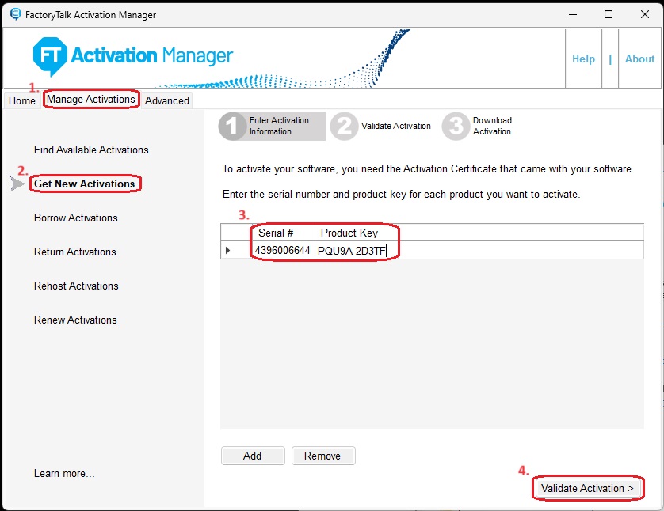The image size is (664, 511).
Task: Click the Add button
Action: (253, 456)
